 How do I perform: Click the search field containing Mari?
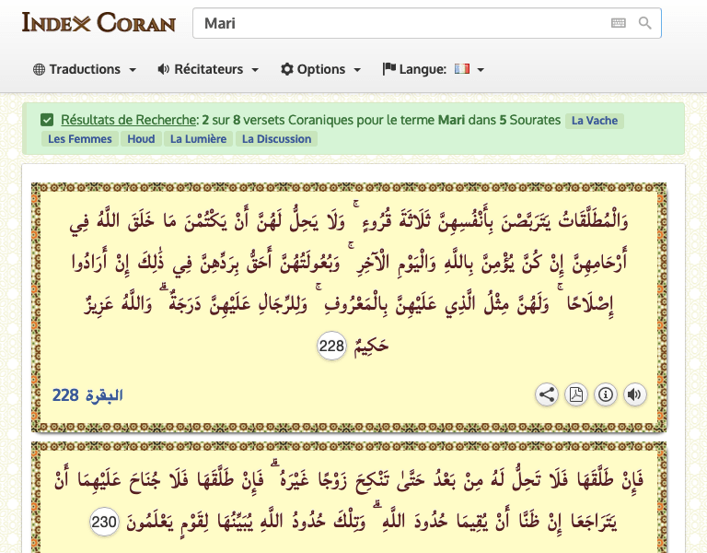point(427,23)
